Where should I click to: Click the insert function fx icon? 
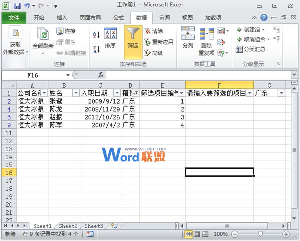(x=100, y=75)
